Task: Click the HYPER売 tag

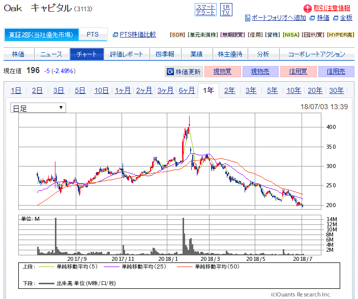Action: click(340, 35)
